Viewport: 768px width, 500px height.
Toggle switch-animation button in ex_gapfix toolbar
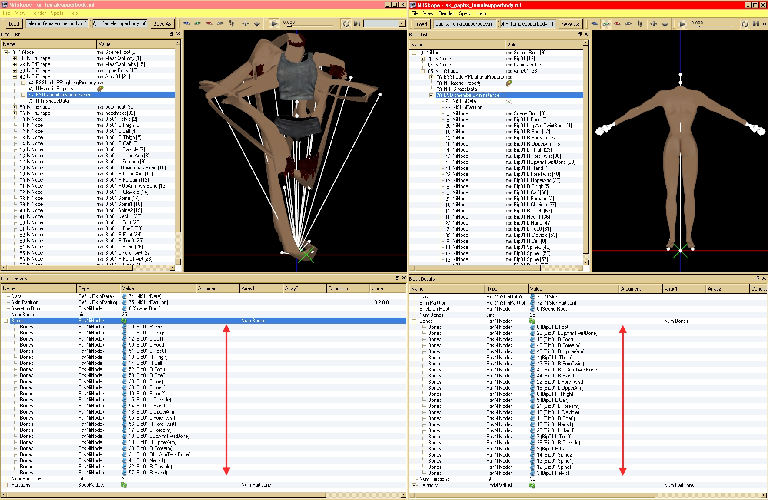pyautogui.click(x=756, y=24)
